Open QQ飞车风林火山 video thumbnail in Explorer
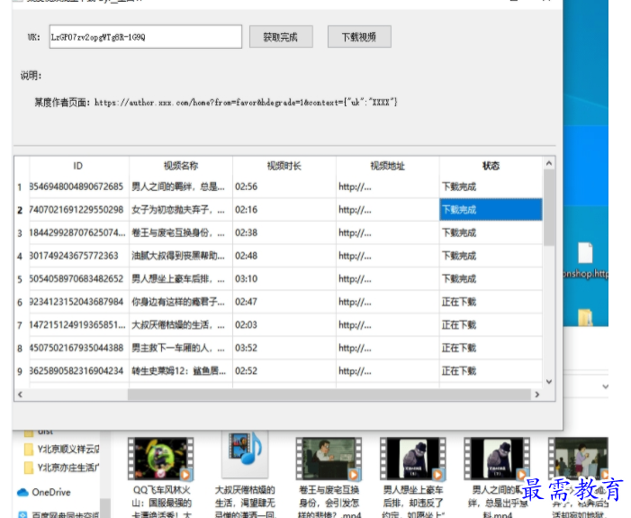This screenshot has width=631, height=518. coord(160,459)
